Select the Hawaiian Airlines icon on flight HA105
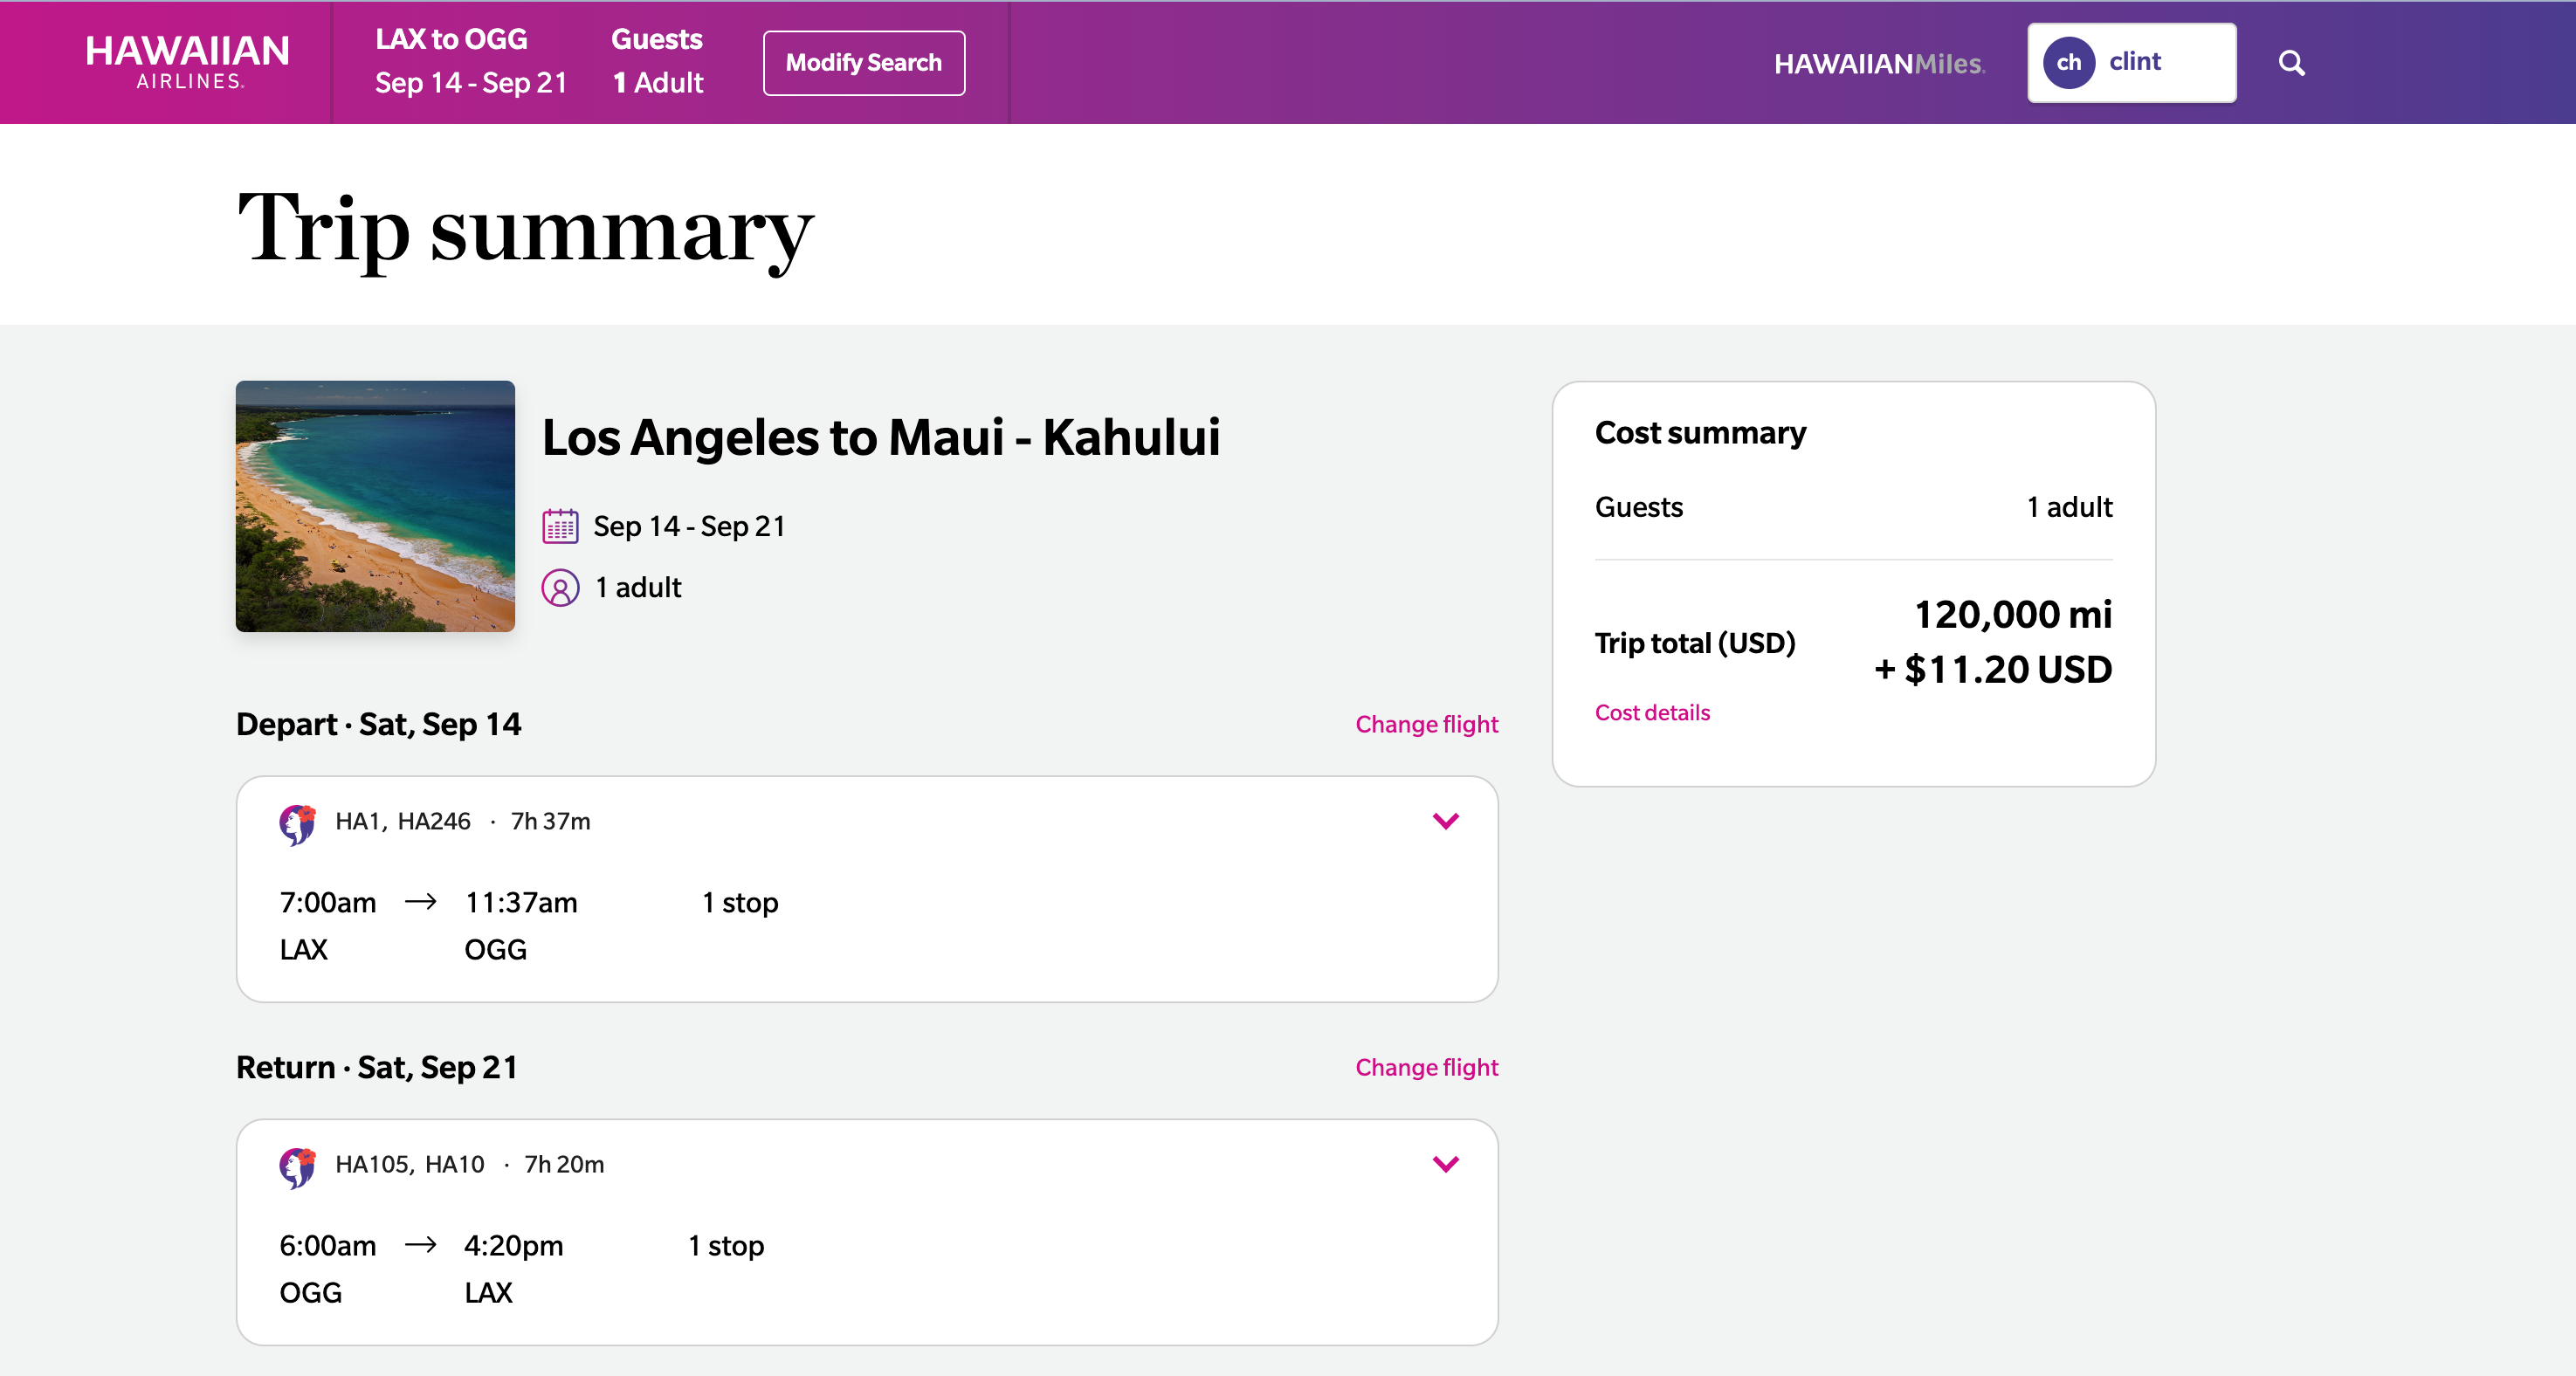 pyautogui.click(x=297, y=1164)
